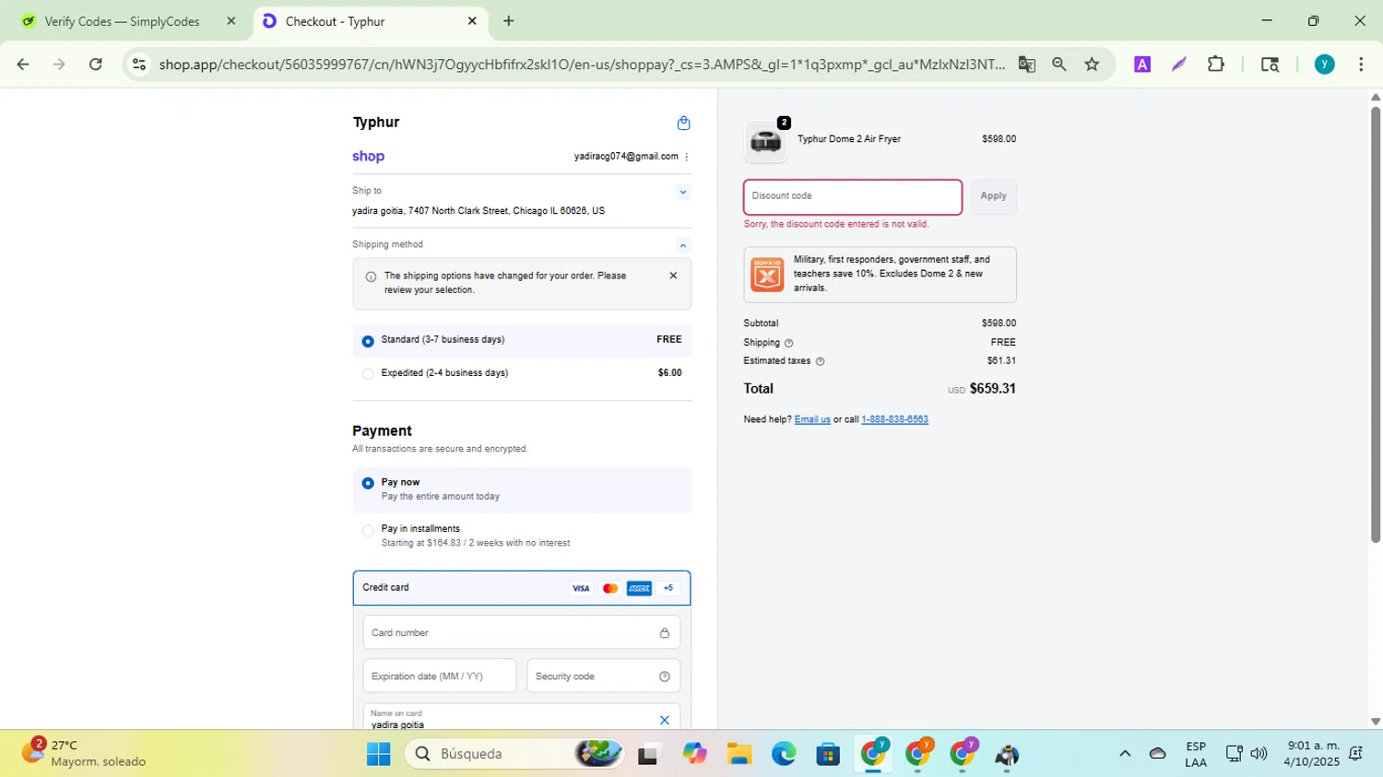Click the 1-888-838-6563 phone link
Image resolution: width=1383 pixels, height=777 pixels.
894,419
